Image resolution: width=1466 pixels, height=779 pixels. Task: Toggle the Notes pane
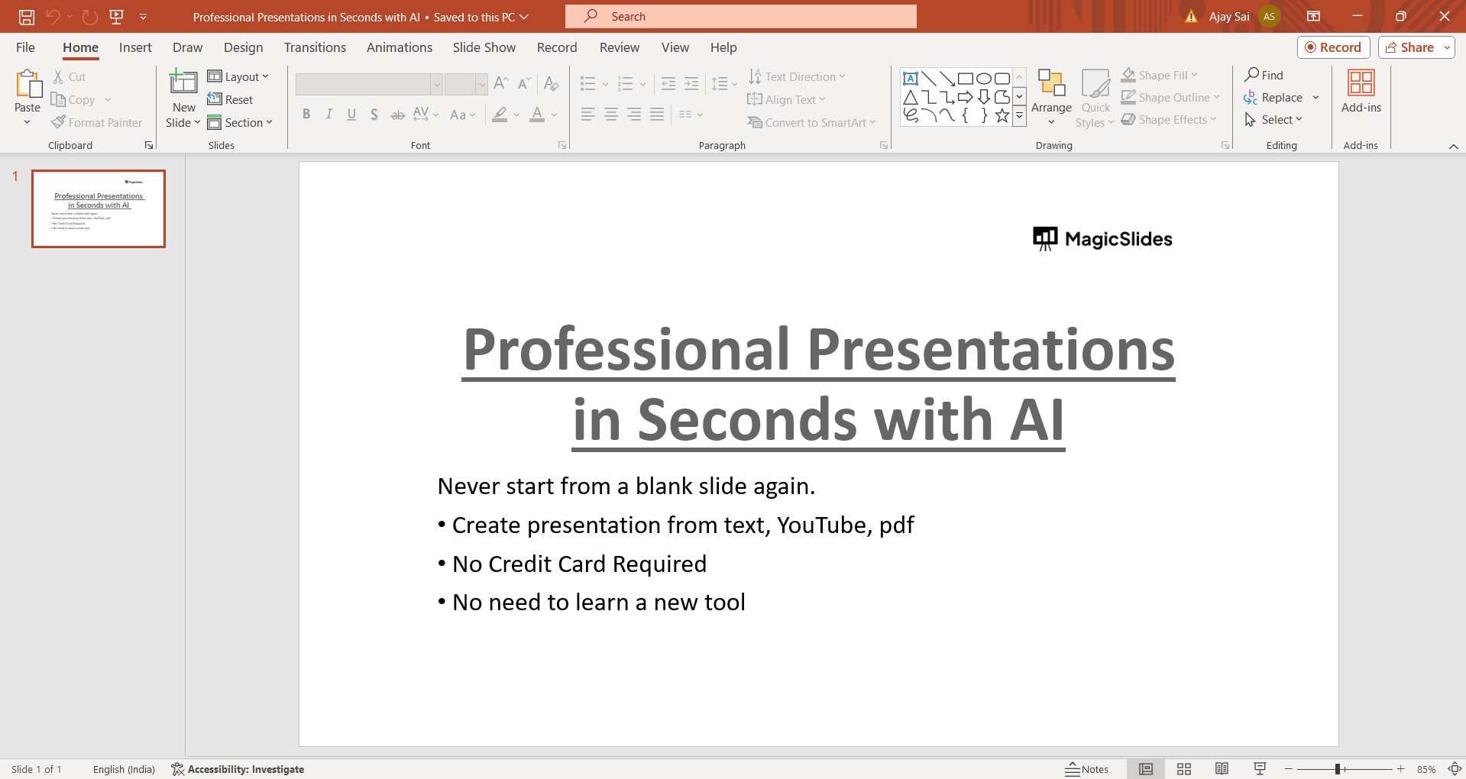click(1087, 769)
